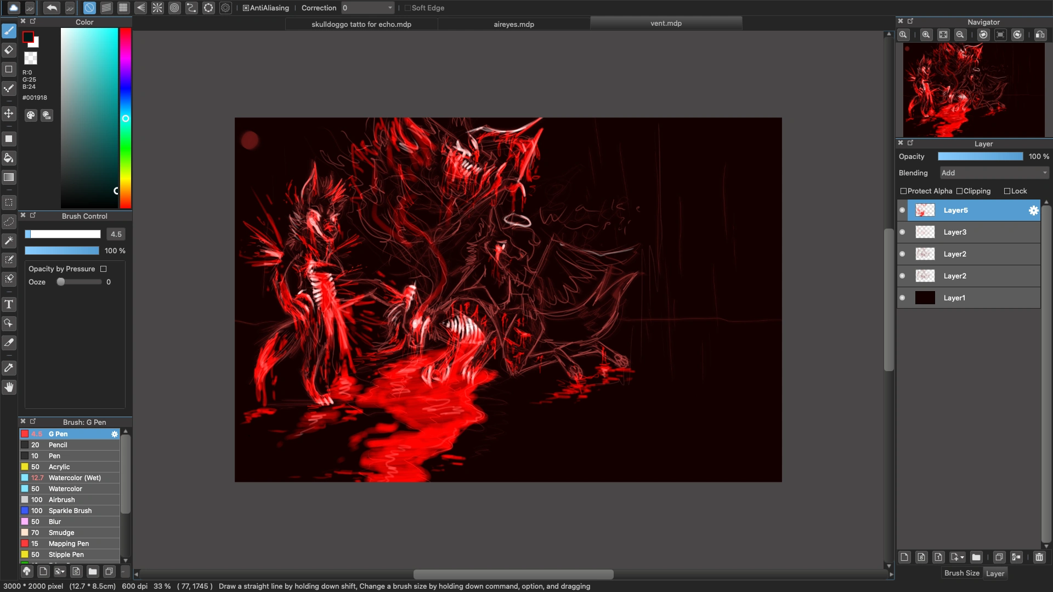The width and height of the screenshot is (1053, 592).
Task: Select the Hand tool
Action: click(9, 388)
